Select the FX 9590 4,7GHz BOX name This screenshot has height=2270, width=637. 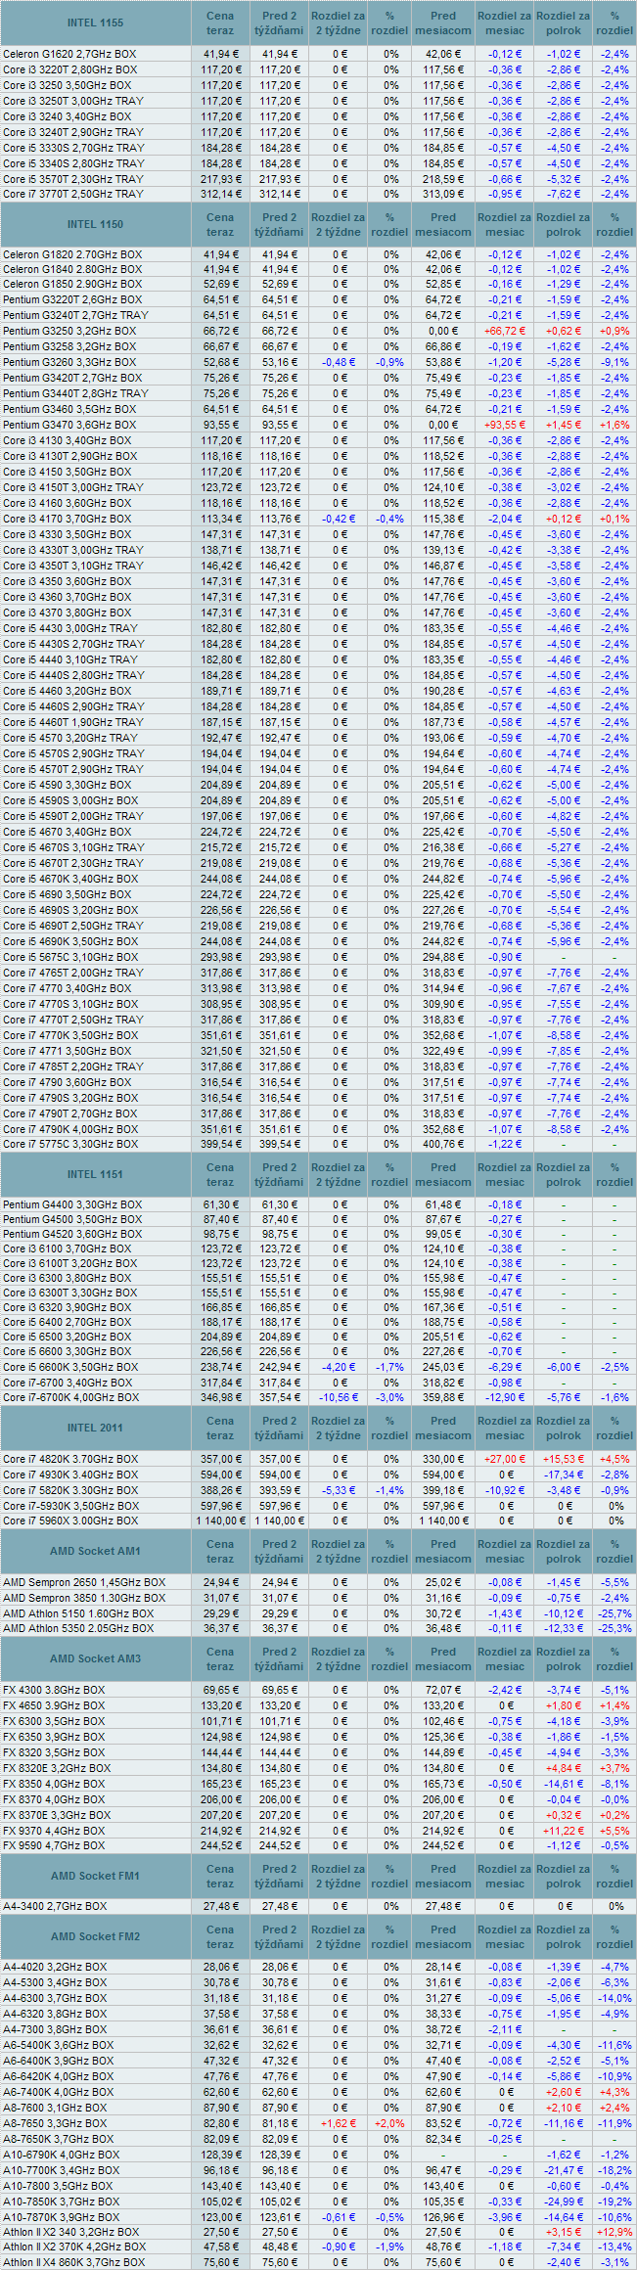point(54,1845)
